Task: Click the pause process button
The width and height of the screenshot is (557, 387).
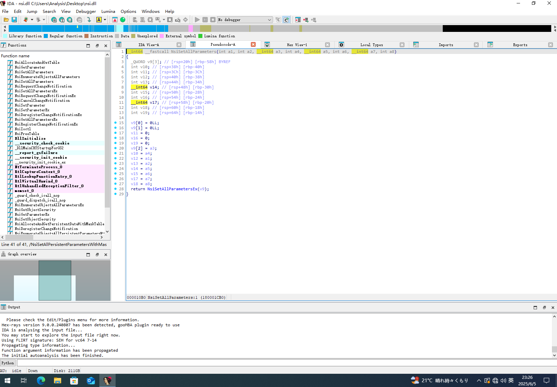Action: [205, 20]
